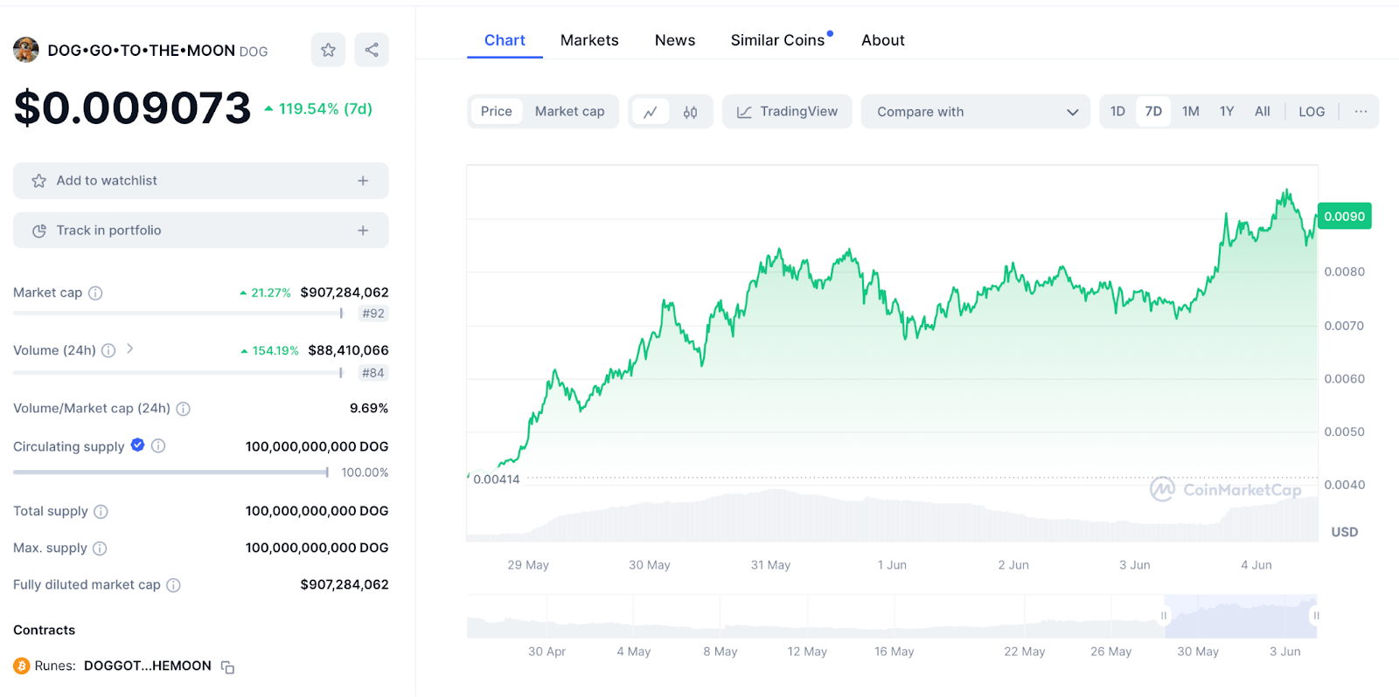Click the 9.69% Volume/Market cap value
This screenshot has height=697, width=1399.
tap(369, 408)
